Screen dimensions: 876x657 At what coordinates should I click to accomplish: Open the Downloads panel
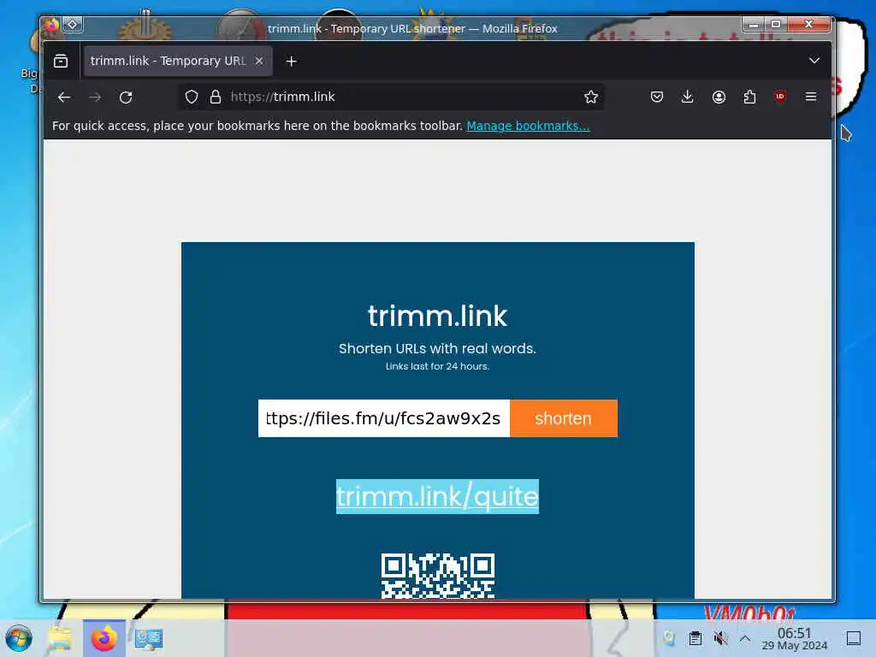tap(688, 97)
